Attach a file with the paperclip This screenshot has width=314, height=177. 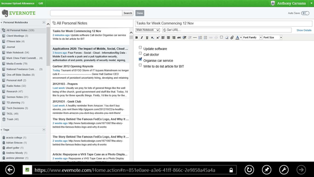pyautogui.click(x=232, y=37)
